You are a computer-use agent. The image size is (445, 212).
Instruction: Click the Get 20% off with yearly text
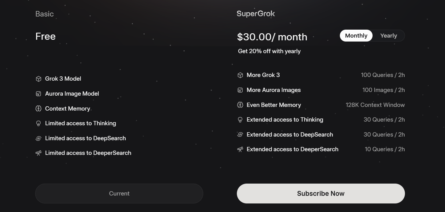(x=269, y=51)
